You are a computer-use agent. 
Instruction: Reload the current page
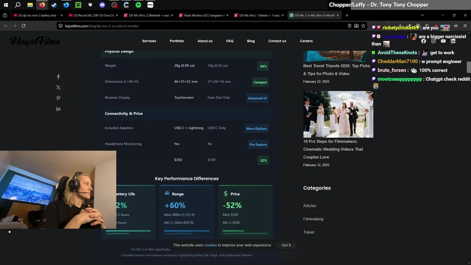coord(24,26)
